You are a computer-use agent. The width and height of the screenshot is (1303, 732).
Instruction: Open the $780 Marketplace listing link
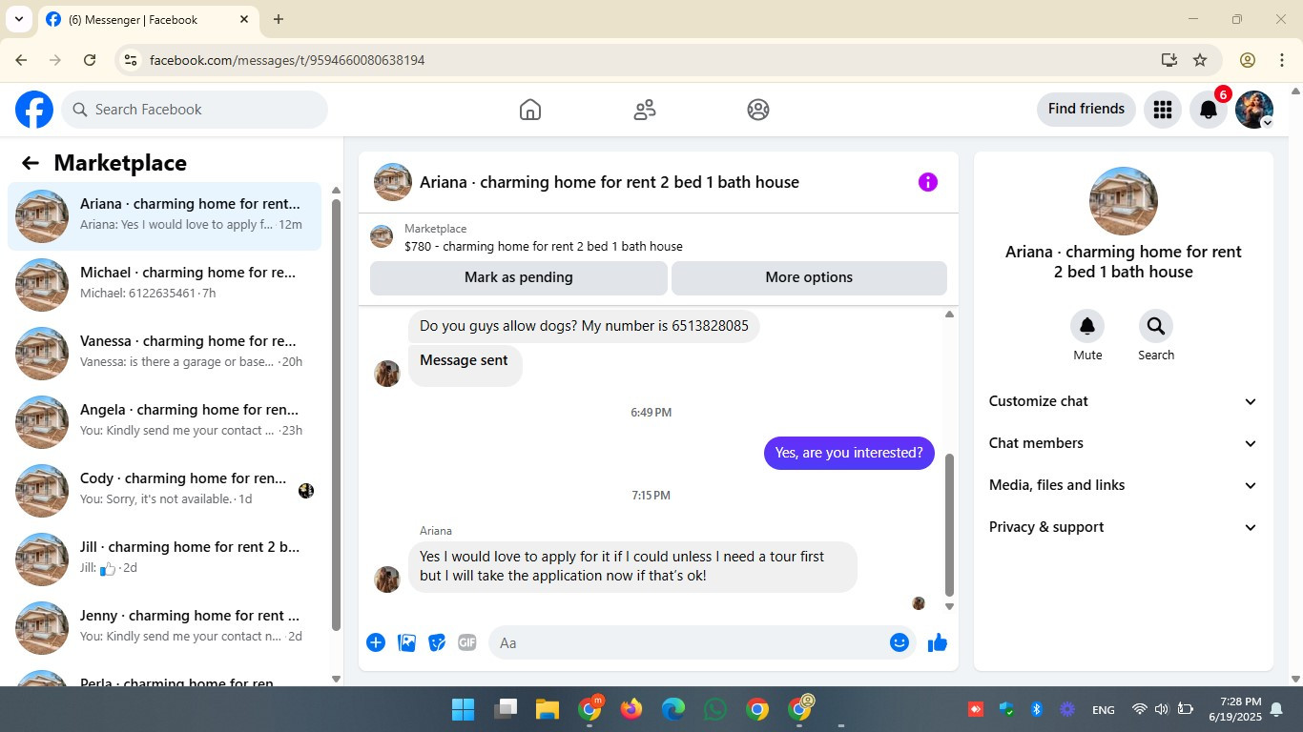point(544,246)
